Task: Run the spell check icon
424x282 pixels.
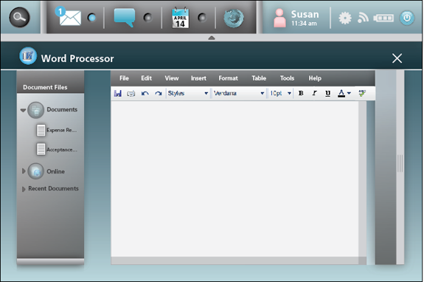Action: point(362,93)
